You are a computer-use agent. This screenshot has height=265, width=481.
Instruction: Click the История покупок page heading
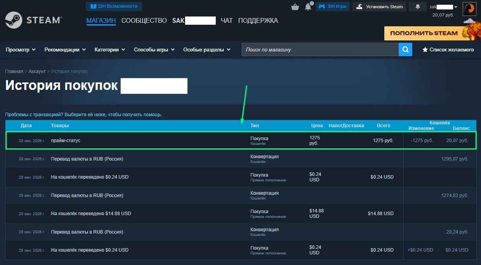point(61,86)
